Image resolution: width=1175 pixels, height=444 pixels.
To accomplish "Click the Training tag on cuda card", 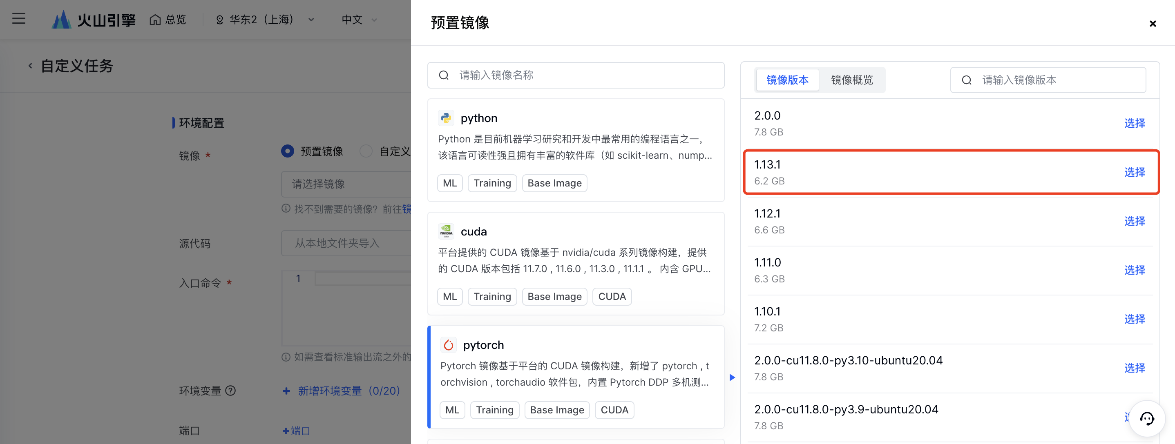I will (x=492, y=296).
